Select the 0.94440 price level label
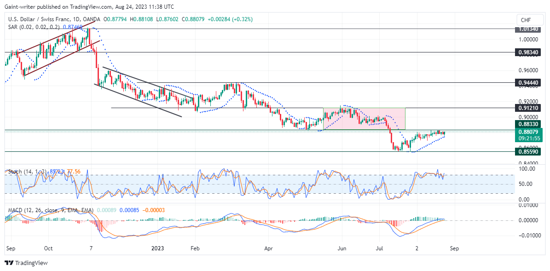Viewport: 550px width, 271px height. [529, 83]
